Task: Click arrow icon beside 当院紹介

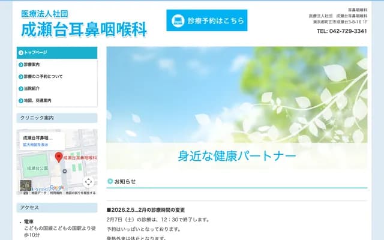Action: (x=21, y=88)
